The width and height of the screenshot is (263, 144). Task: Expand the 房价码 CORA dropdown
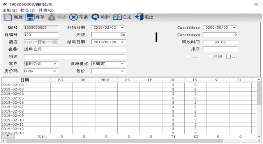coord(55,71)
